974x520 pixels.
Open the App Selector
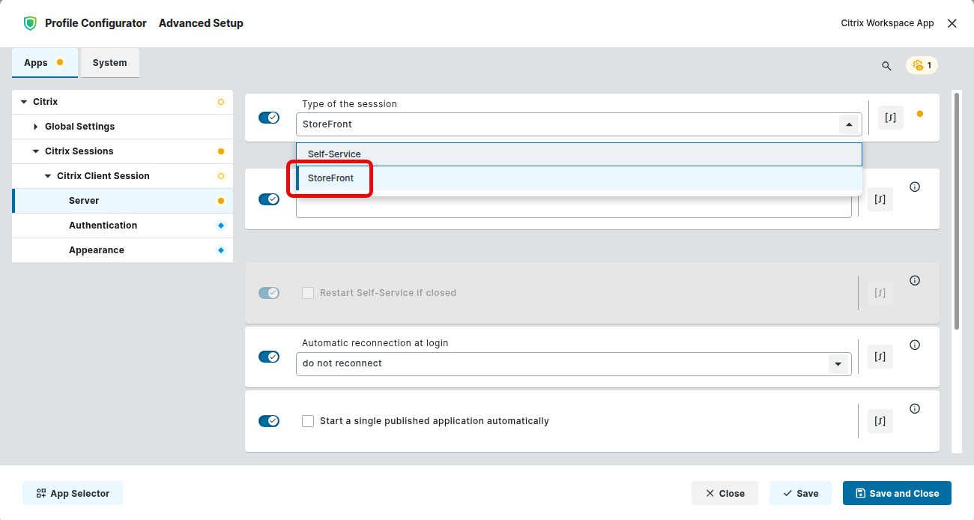[73, 493]
